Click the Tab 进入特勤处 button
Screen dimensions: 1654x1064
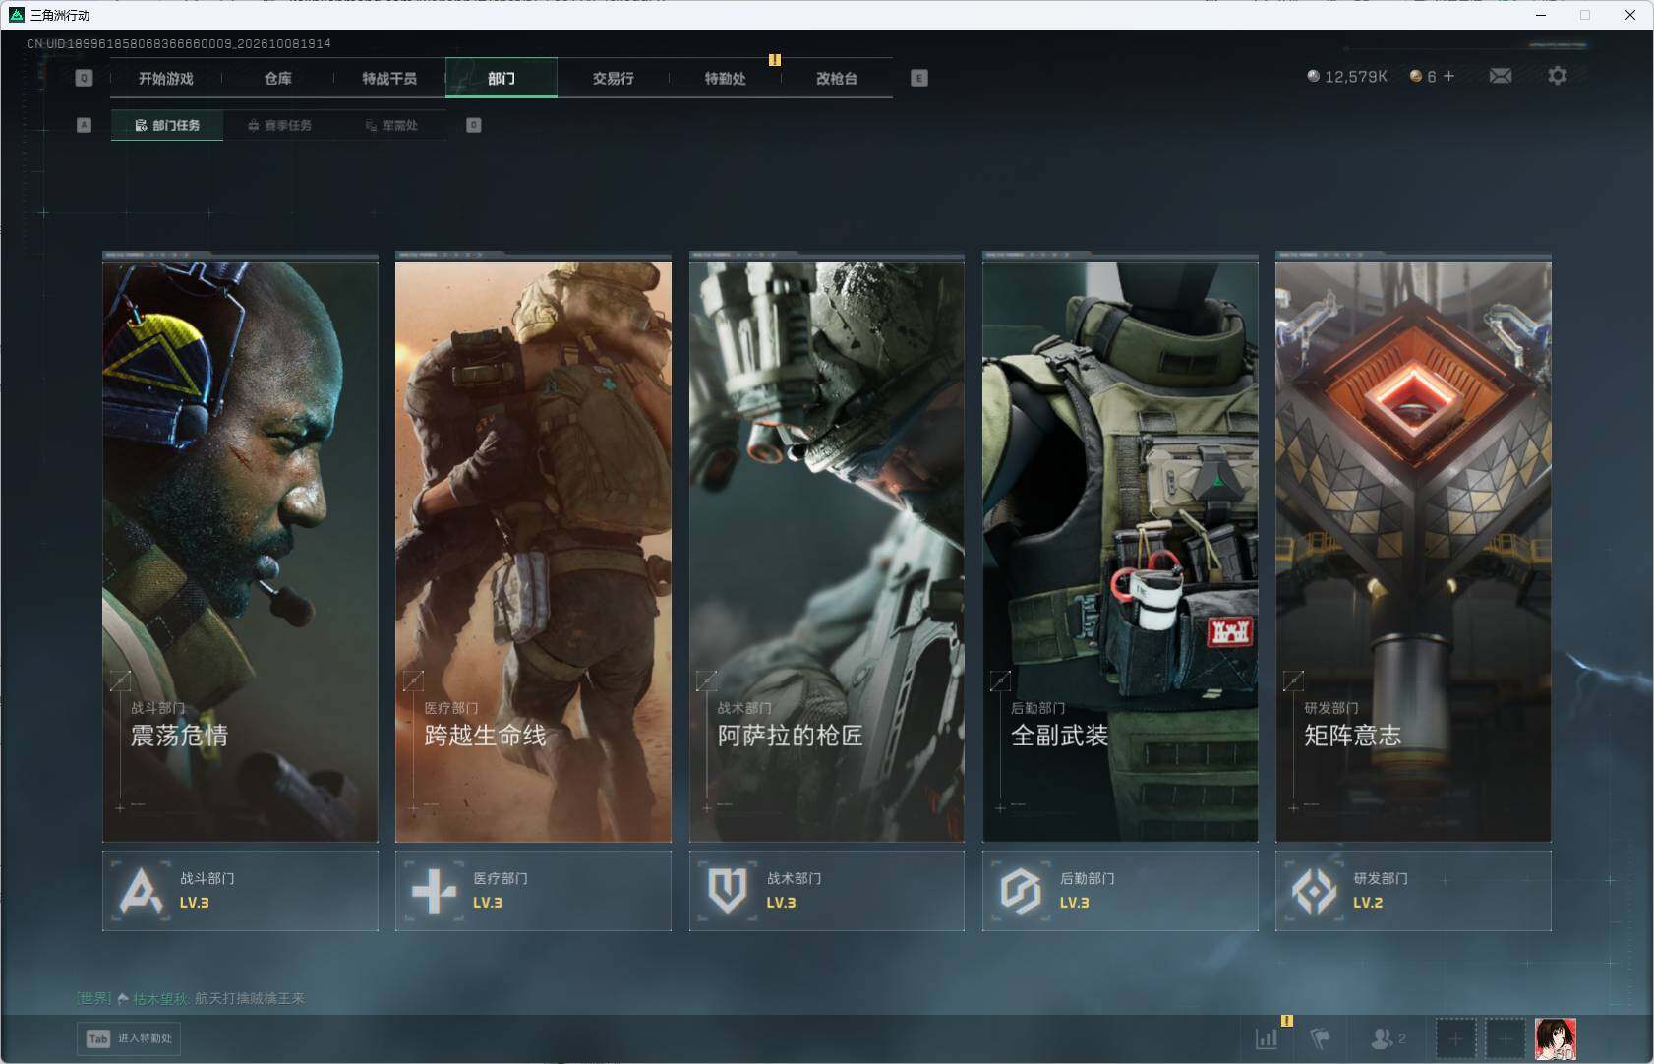click(x=130, y=1038)
